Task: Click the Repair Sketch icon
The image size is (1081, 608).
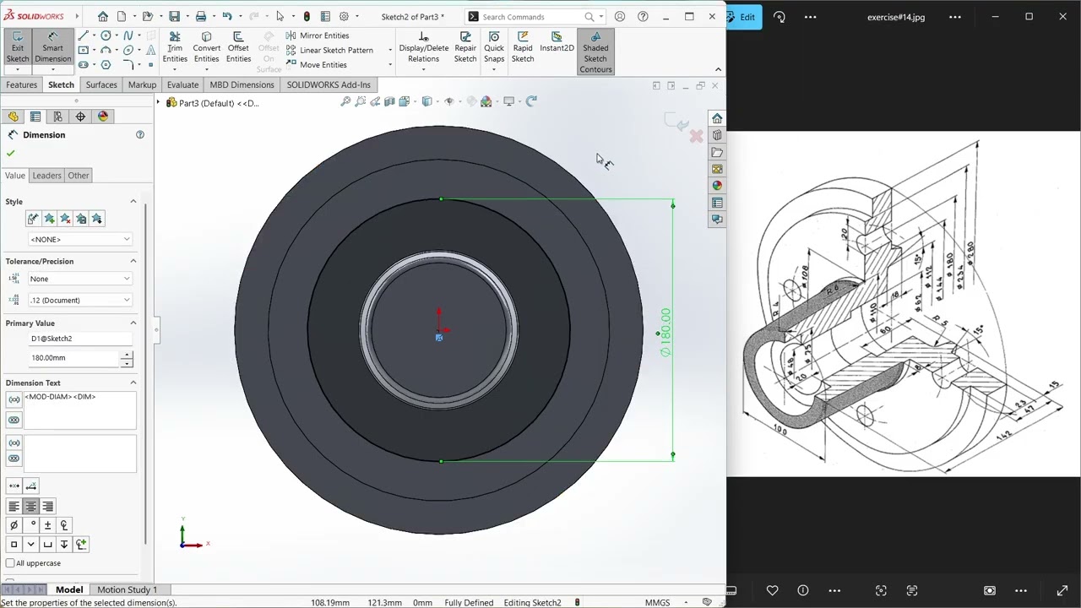Action: click(465, 47)
